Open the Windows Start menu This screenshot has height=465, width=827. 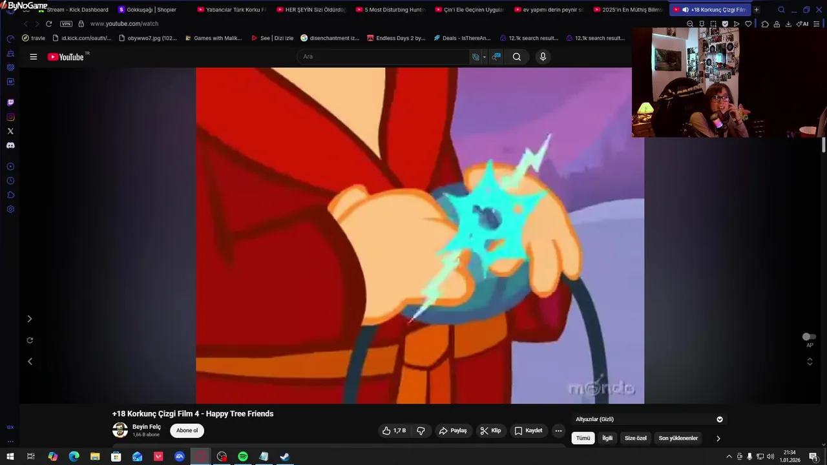tap(10, 457)
